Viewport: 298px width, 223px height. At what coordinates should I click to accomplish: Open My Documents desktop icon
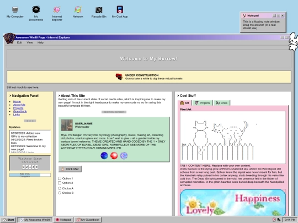click(36, 13)
